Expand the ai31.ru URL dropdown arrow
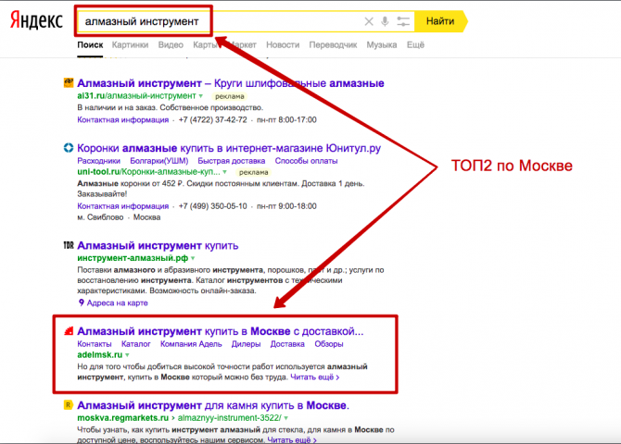The width and height of the screenshot is (621, 444). pos(201,96)
